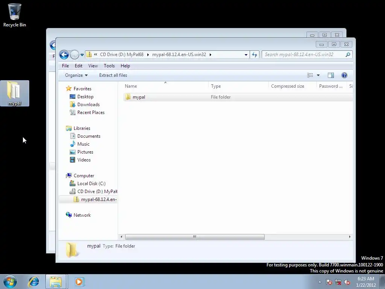Click the horizontal scrollbar left arrow
This screenshot has height=289, width=385.
(121, 237)
